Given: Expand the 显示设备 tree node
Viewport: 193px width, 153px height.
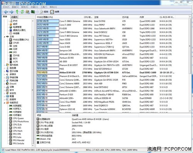Looking at the screenshot, I should 5,71.
